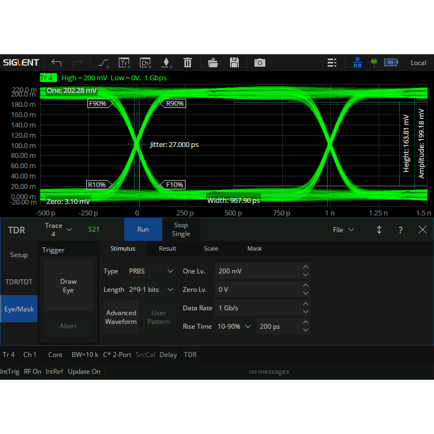Click the Advanced Waveform button
The width and height of the screenshot is (434, 434).
click(x=121, y=317)
